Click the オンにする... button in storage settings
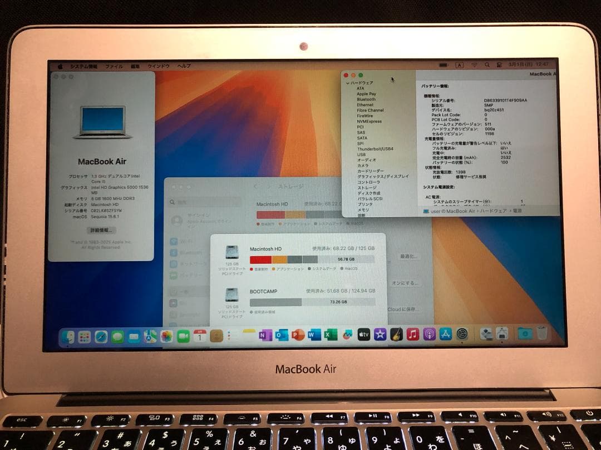Screen dimensions: 601x450 click(x=405, y=283)
